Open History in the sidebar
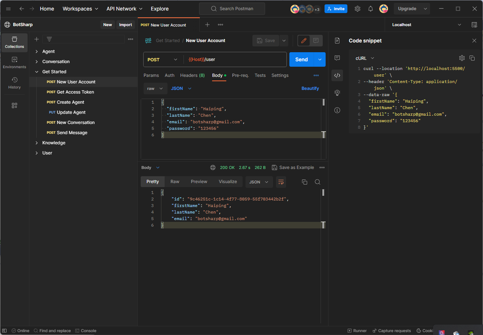The height and width of the screenshot is (335, 483). coord(15,83)
